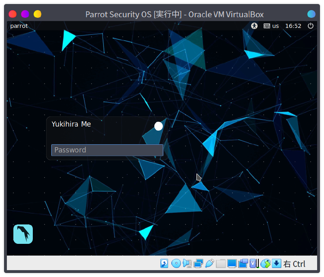Image resolution: width=324 pixels, height=277 pixels.
Task: Click the hard disk activity indicator
Action: tap(164, 264)
